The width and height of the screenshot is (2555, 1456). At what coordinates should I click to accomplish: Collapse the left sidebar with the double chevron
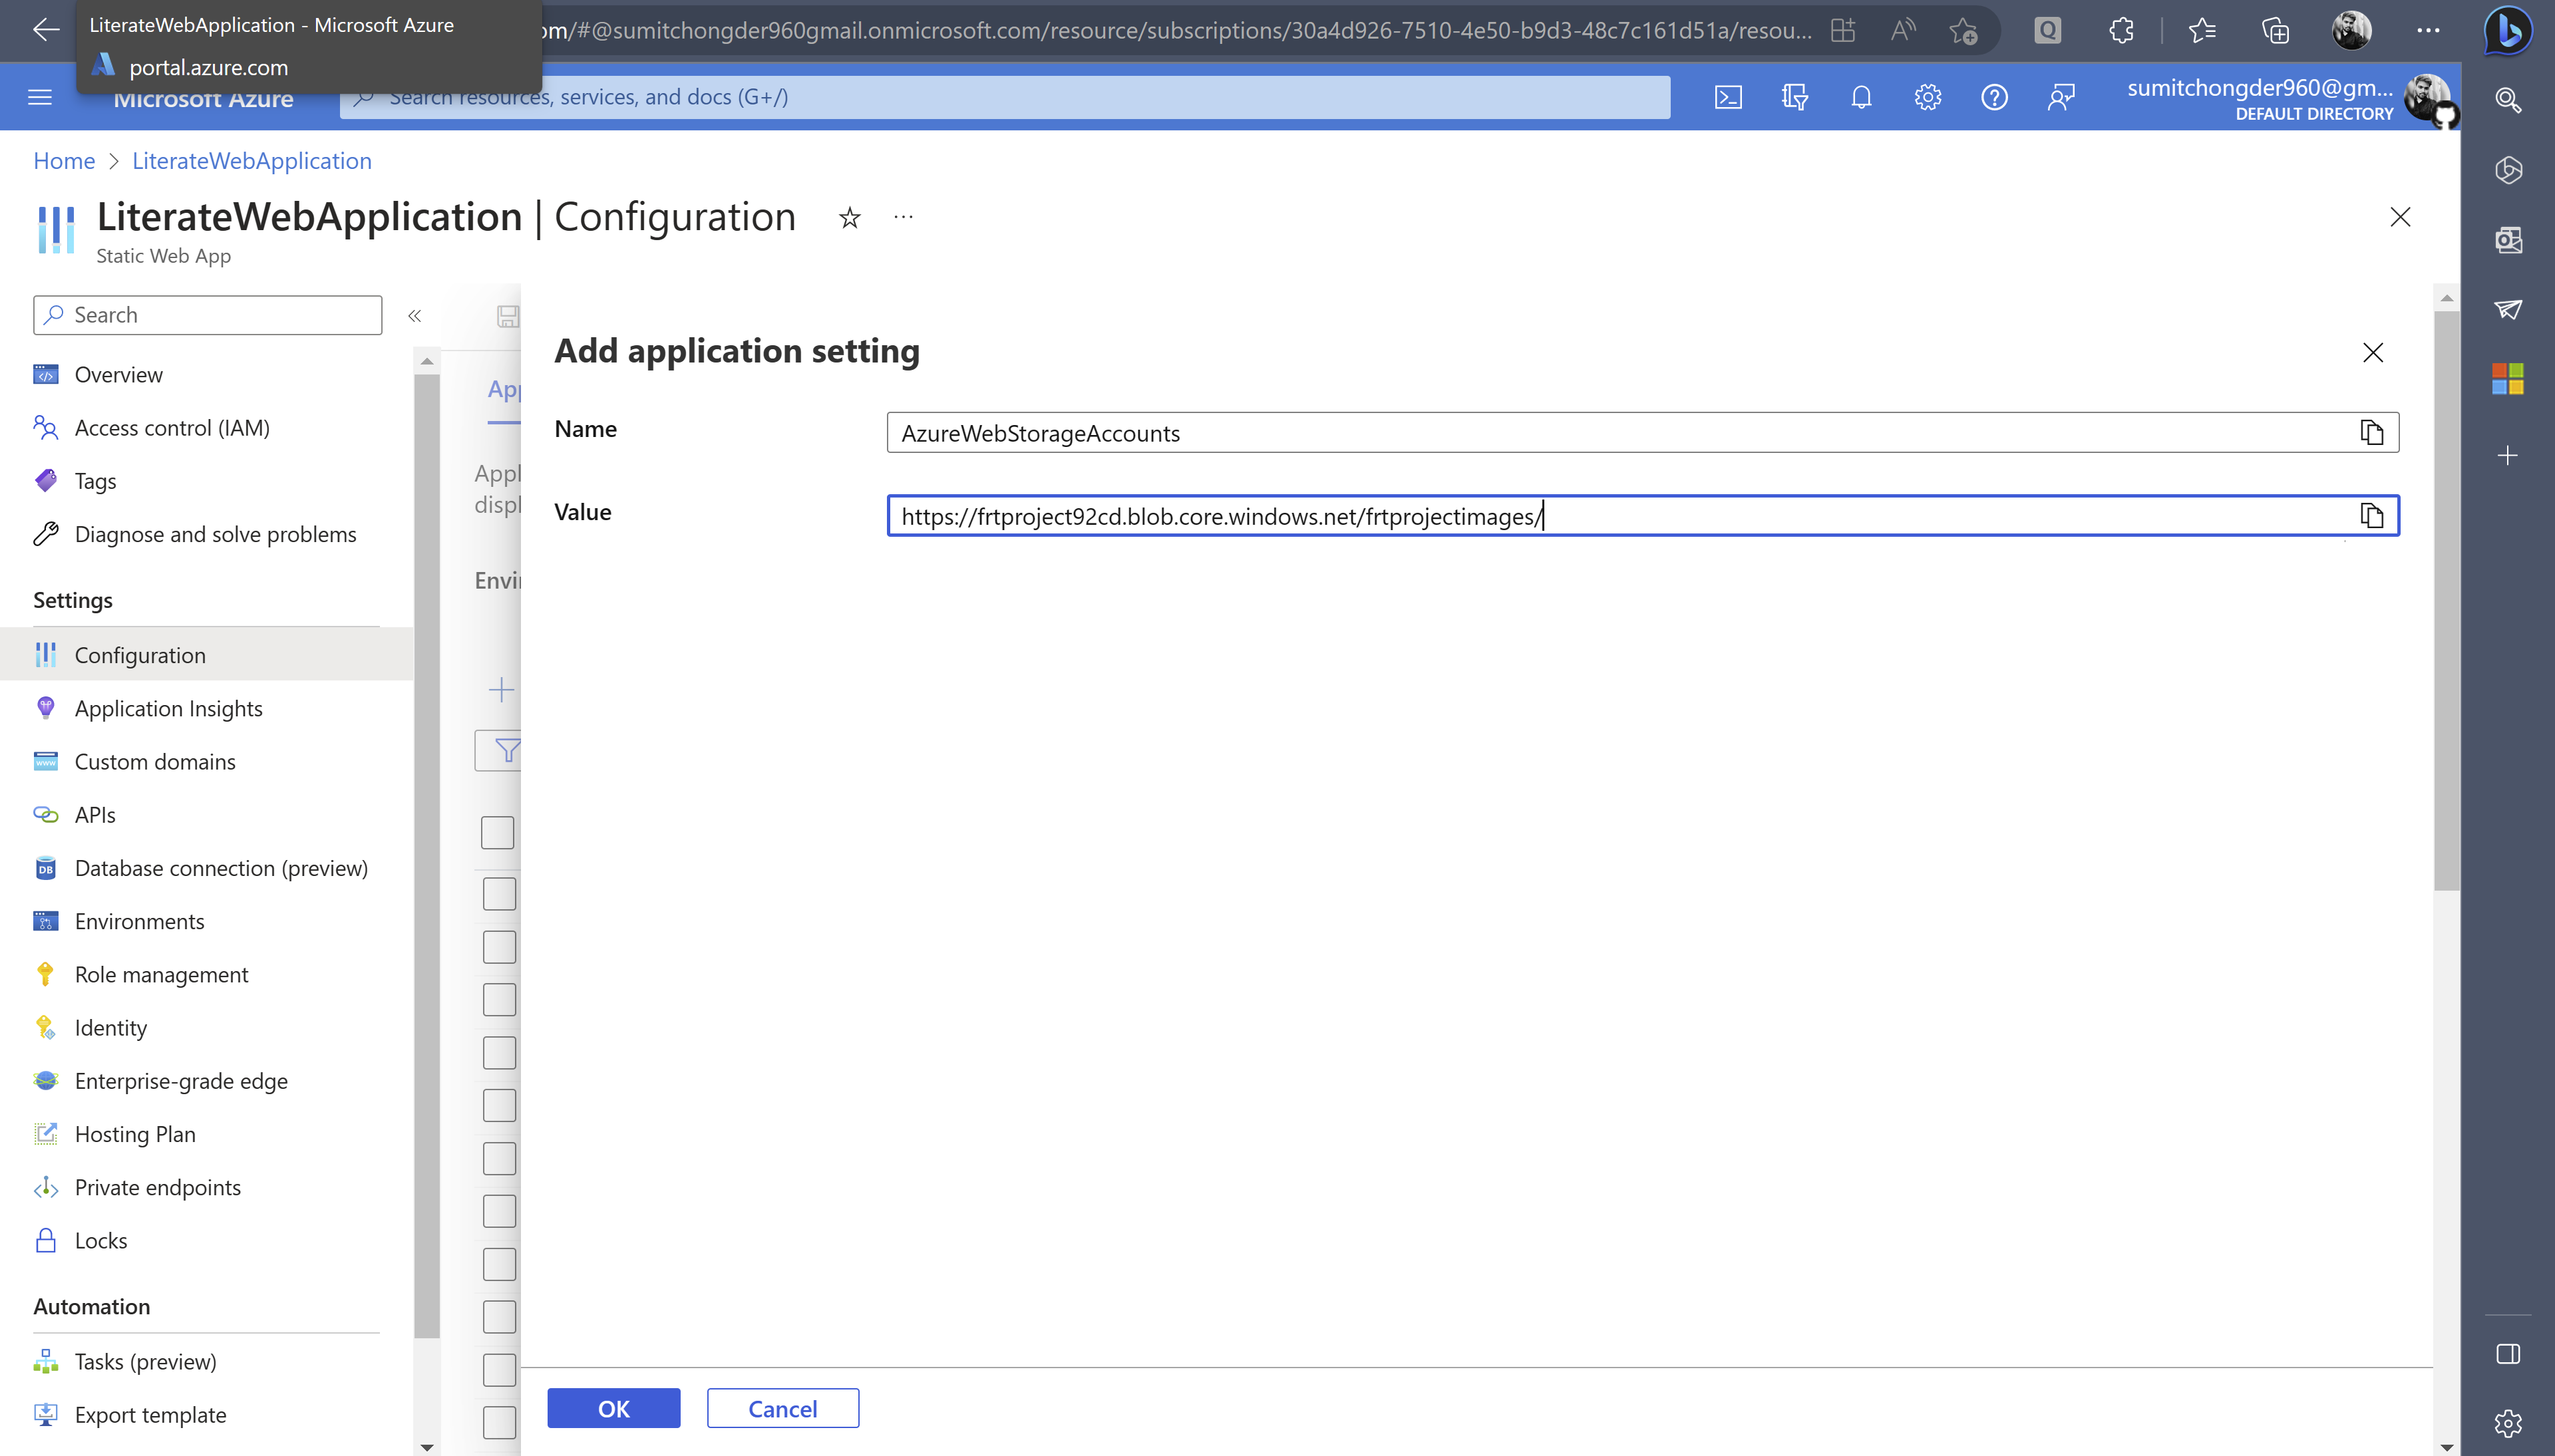415,315
